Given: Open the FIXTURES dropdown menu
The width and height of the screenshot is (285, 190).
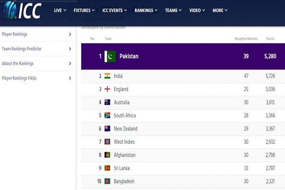Looking at the screenshot, I should tap(84, 10).
